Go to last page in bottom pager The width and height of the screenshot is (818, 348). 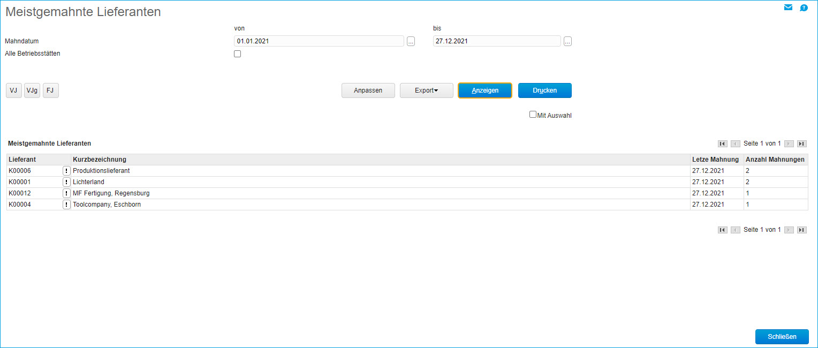(801, 230)
